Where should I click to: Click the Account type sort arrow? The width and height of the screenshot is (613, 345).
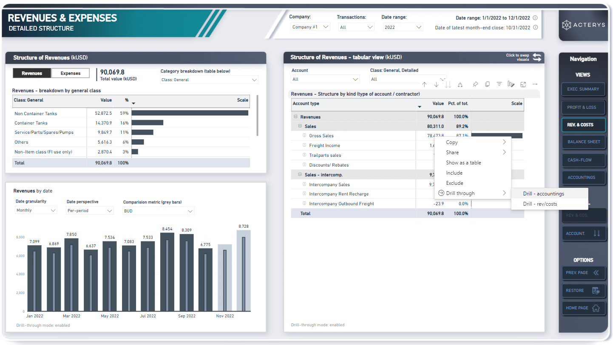point(420,107)
